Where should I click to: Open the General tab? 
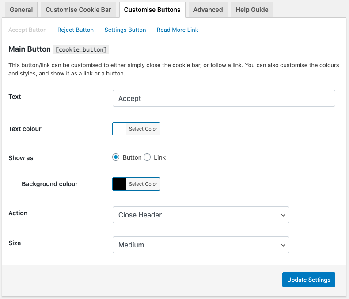(x=21, y=10)
